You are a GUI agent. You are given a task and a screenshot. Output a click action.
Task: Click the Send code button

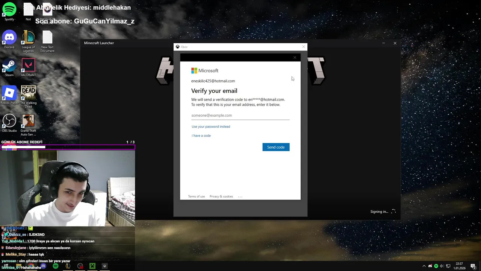pos(276,147)
